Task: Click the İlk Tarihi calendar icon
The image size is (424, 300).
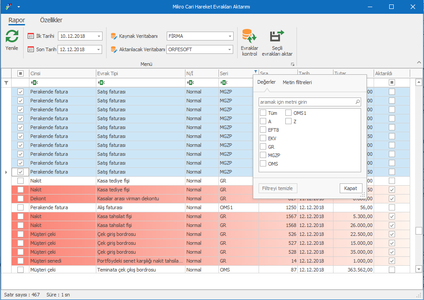Action: (31, 36)
